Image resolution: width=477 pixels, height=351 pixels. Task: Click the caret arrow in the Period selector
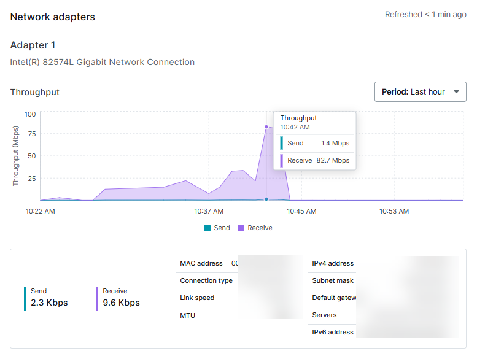(456, 92)
